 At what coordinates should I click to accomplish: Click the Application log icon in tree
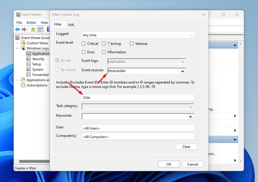[29, 53]
